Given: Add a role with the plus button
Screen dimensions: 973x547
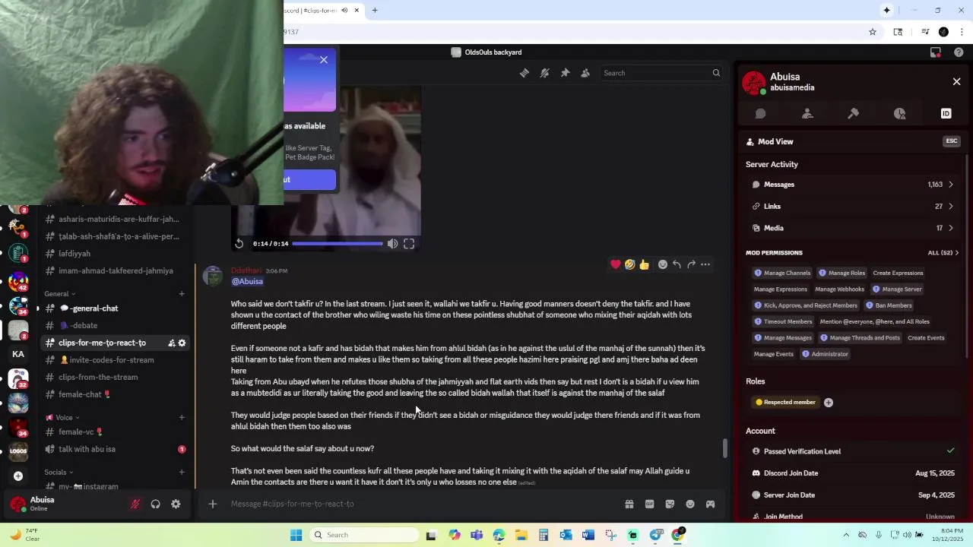Looking at the screenshot, I should coord(829,403).
